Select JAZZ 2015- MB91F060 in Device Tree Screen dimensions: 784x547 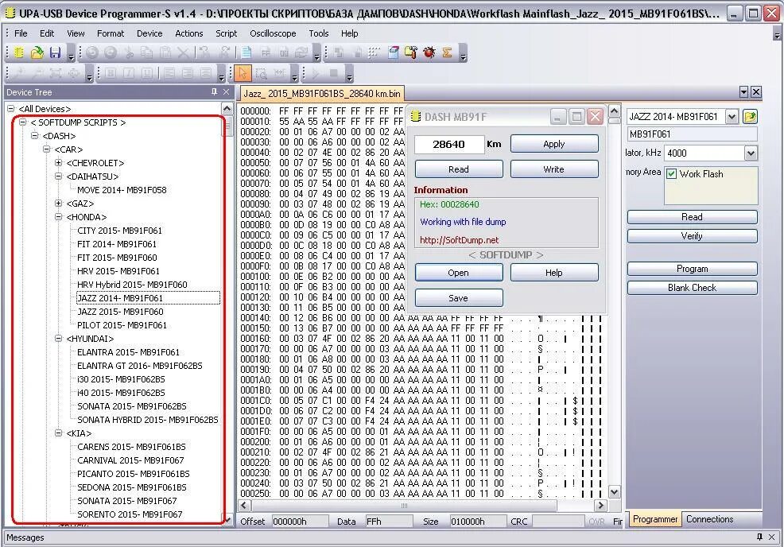tap(120, 312)
